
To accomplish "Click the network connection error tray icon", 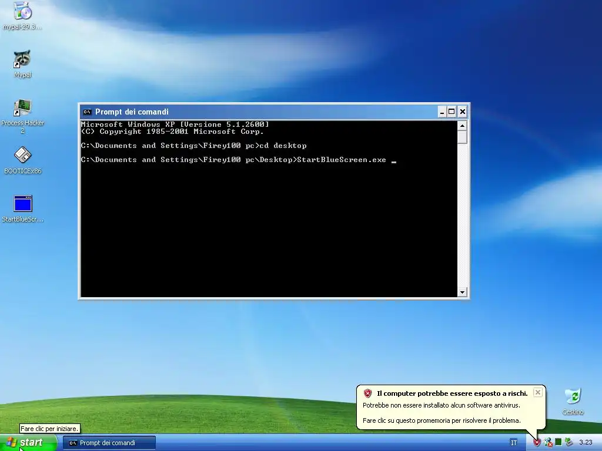I will click(x=548, y=443).
